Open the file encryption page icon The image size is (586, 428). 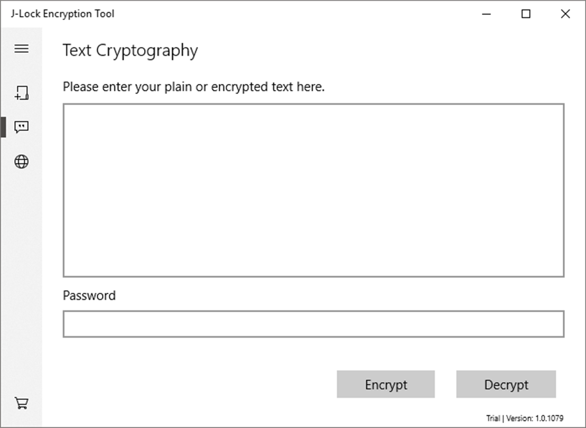(x=21, y=94)
